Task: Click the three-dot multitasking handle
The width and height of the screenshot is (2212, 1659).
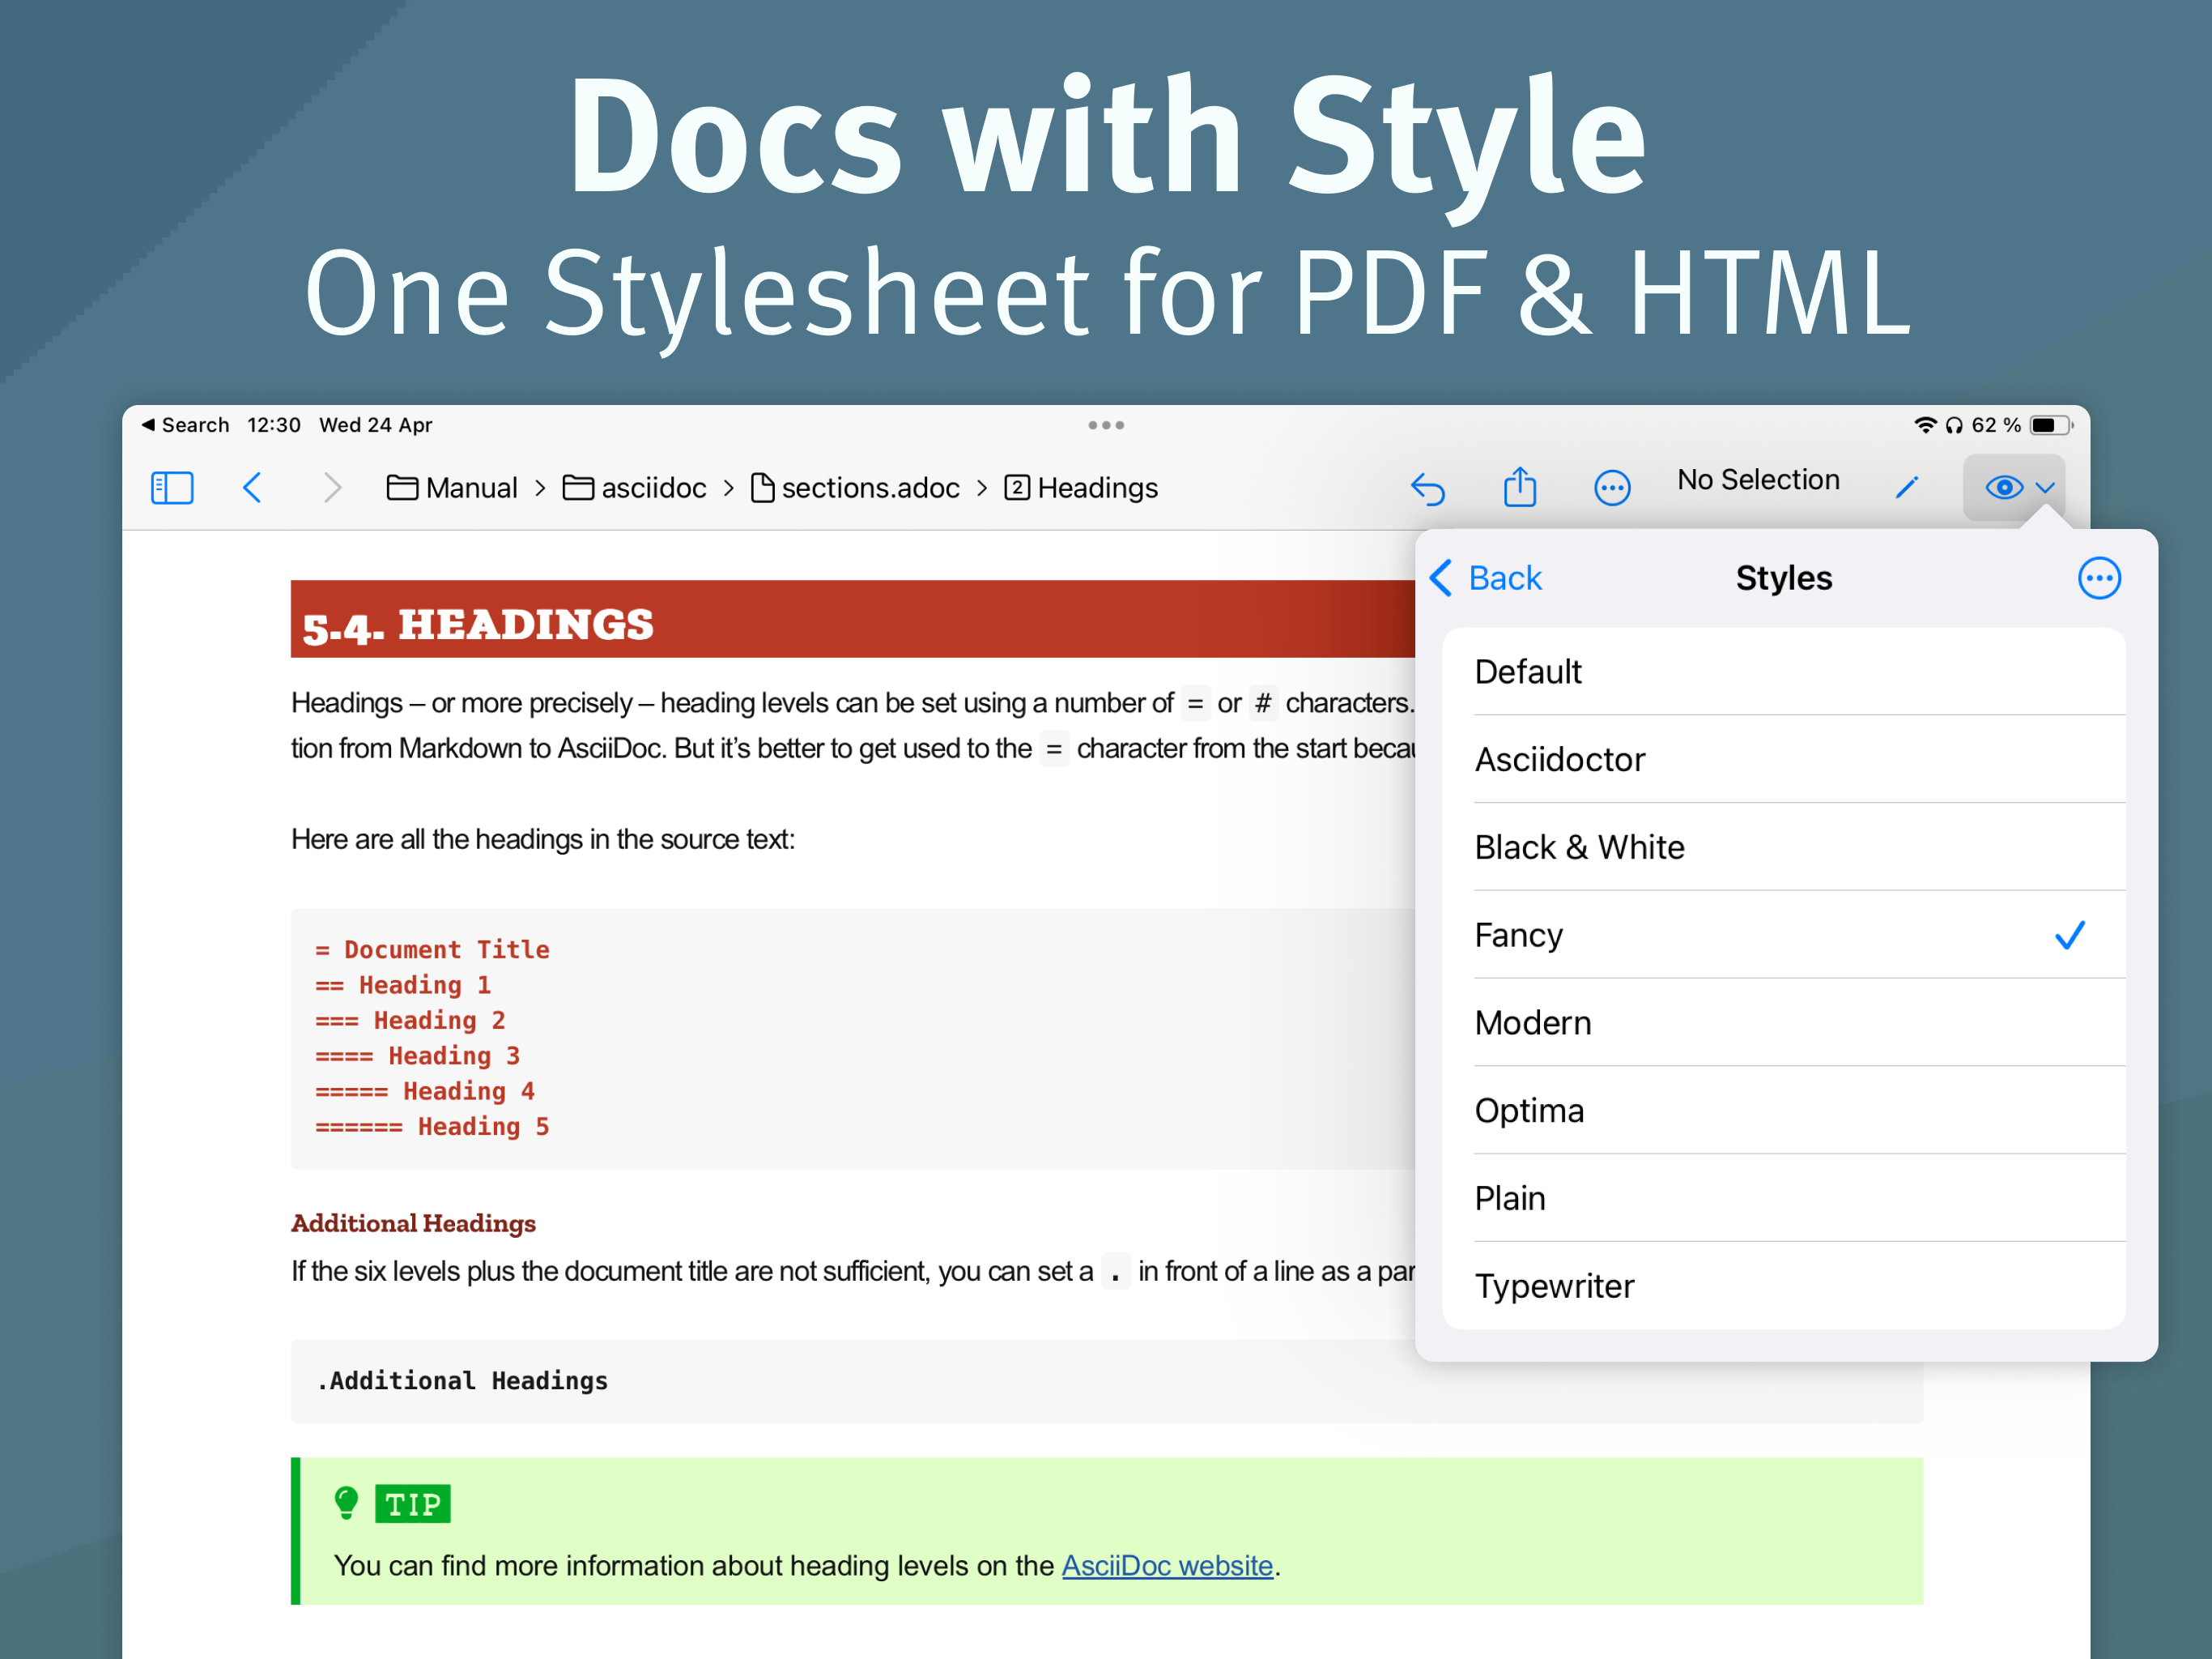Action: point(1106,425)
